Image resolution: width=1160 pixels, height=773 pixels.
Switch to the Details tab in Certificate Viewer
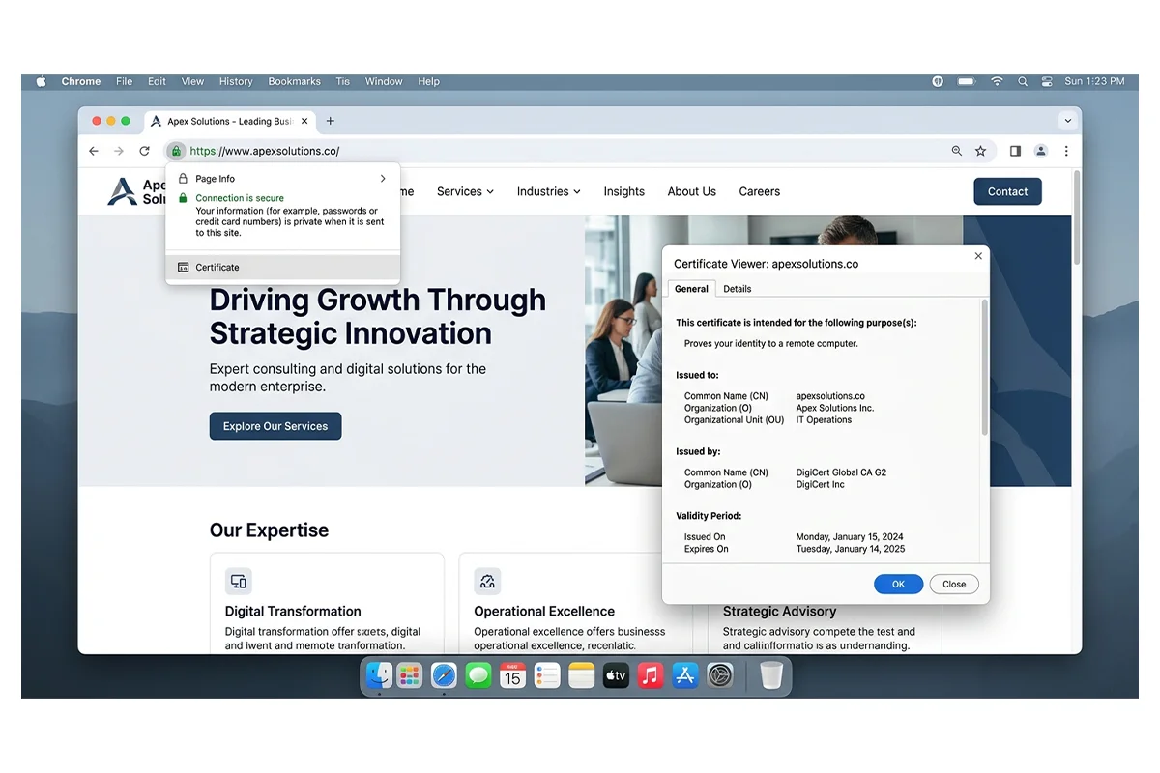(x=738, y=289)
